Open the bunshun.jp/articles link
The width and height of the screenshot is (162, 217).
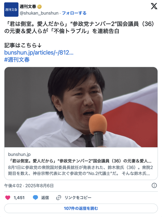(39, 53)
